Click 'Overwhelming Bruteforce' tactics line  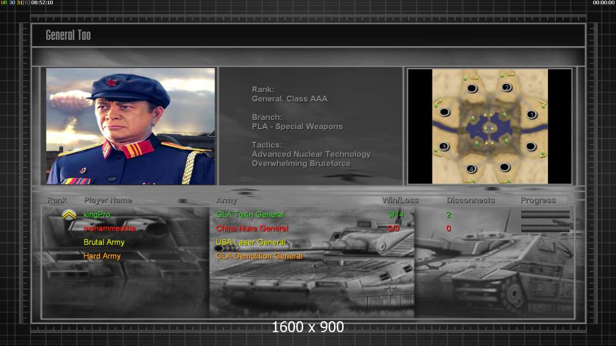[301, 163]
